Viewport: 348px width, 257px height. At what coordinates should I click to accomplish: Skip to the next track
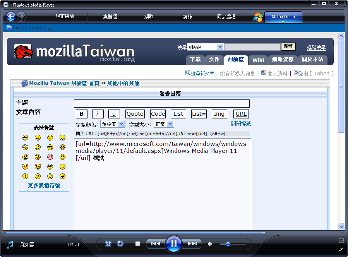pos(192,244)
